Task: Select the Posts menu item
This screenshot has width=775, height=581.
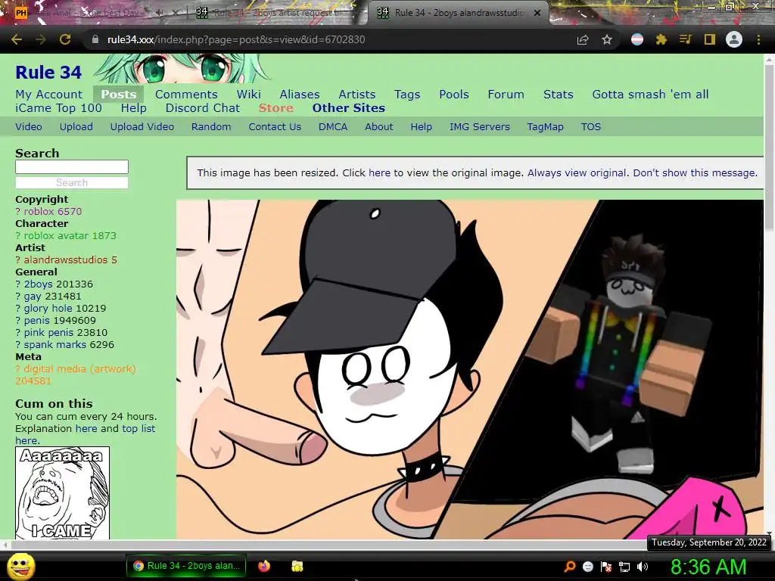Action: [119, 95]
